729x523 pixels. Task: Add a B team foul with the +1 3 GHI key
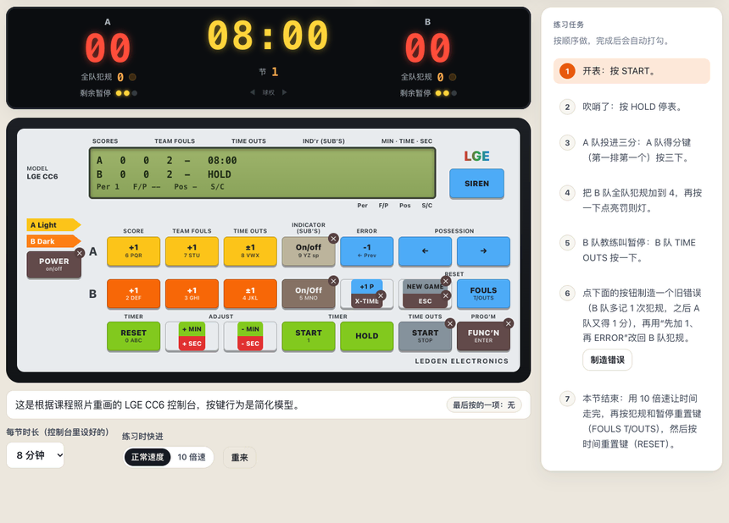coord(192,294)
